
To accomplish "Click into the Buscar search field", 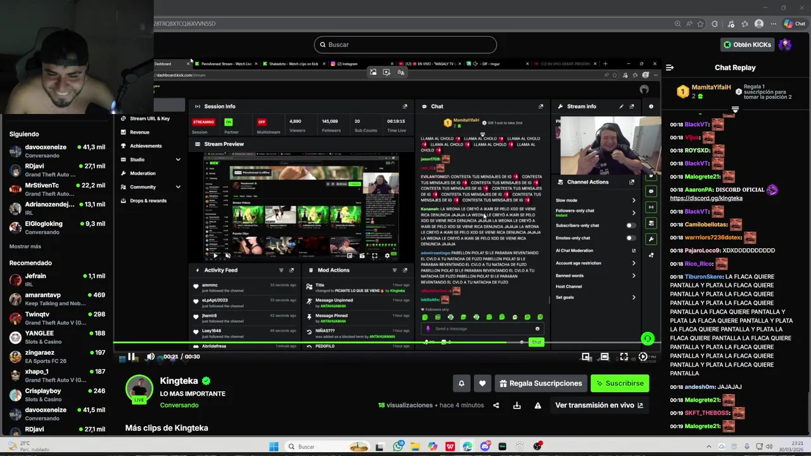I will click(x=405, y=44).
